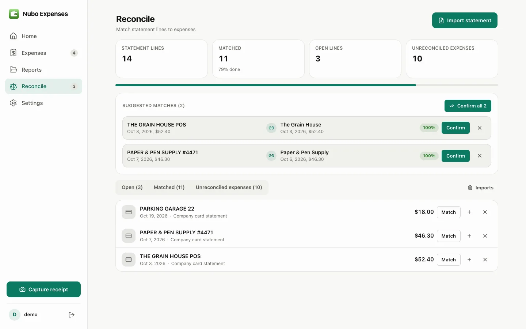
Task: Click the card icon for THE GRAIN HOUSE POS open line
Action: [x=129, y=260]
